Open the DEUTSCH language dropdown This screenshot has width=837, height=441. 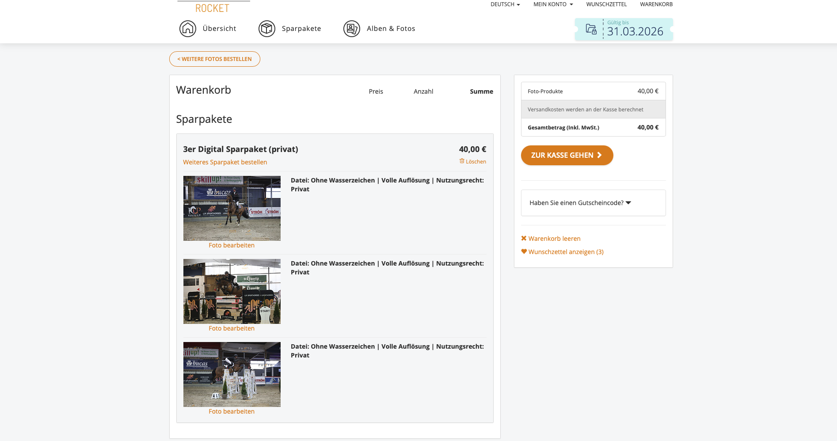pos(505,4)
